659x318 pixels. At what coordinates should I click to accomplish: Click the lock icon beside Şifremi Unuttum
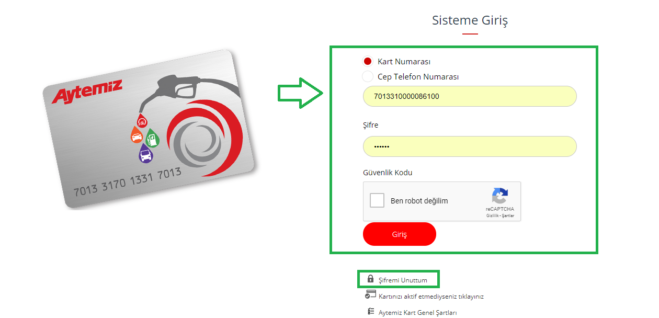[x=371, y=279]
